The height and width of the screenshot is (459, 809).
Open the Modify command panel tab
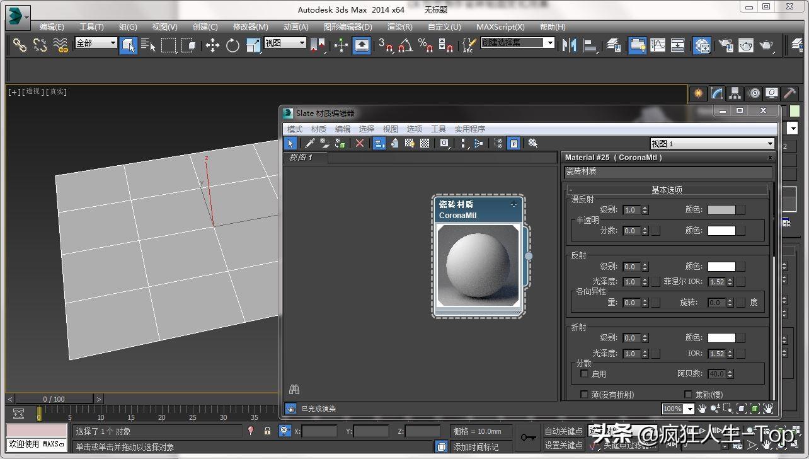(717, 93)
